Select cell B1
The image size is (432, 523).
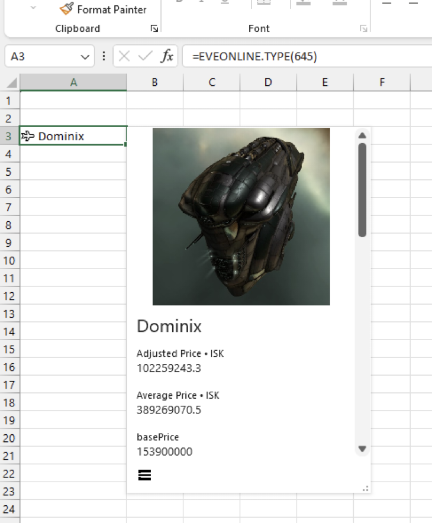tap(155, 101)
